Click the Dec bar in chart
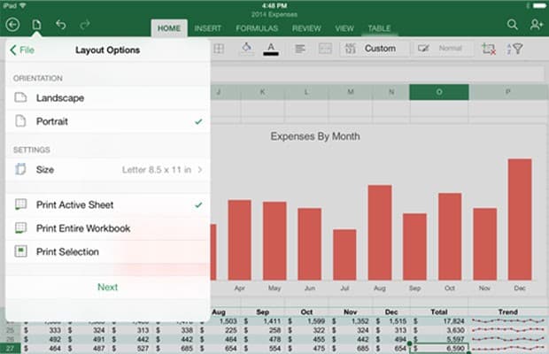 point(520,219)
